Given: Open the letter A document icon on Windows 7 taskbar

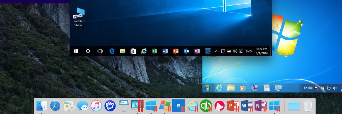Looking at the screenshot, I should point(266,88).
